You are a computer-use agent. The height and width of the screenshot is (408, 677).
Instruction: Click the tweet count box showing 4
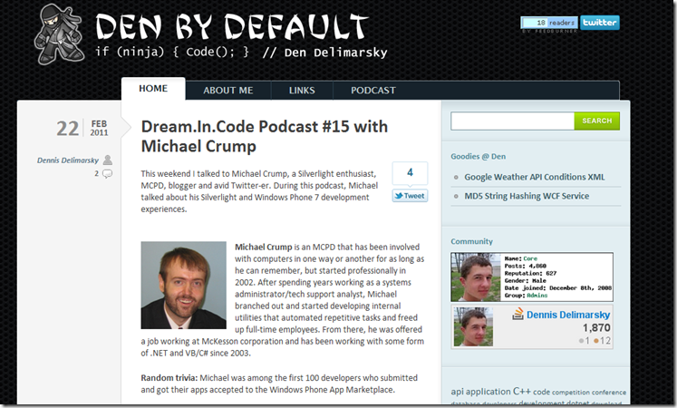(410, 172)
